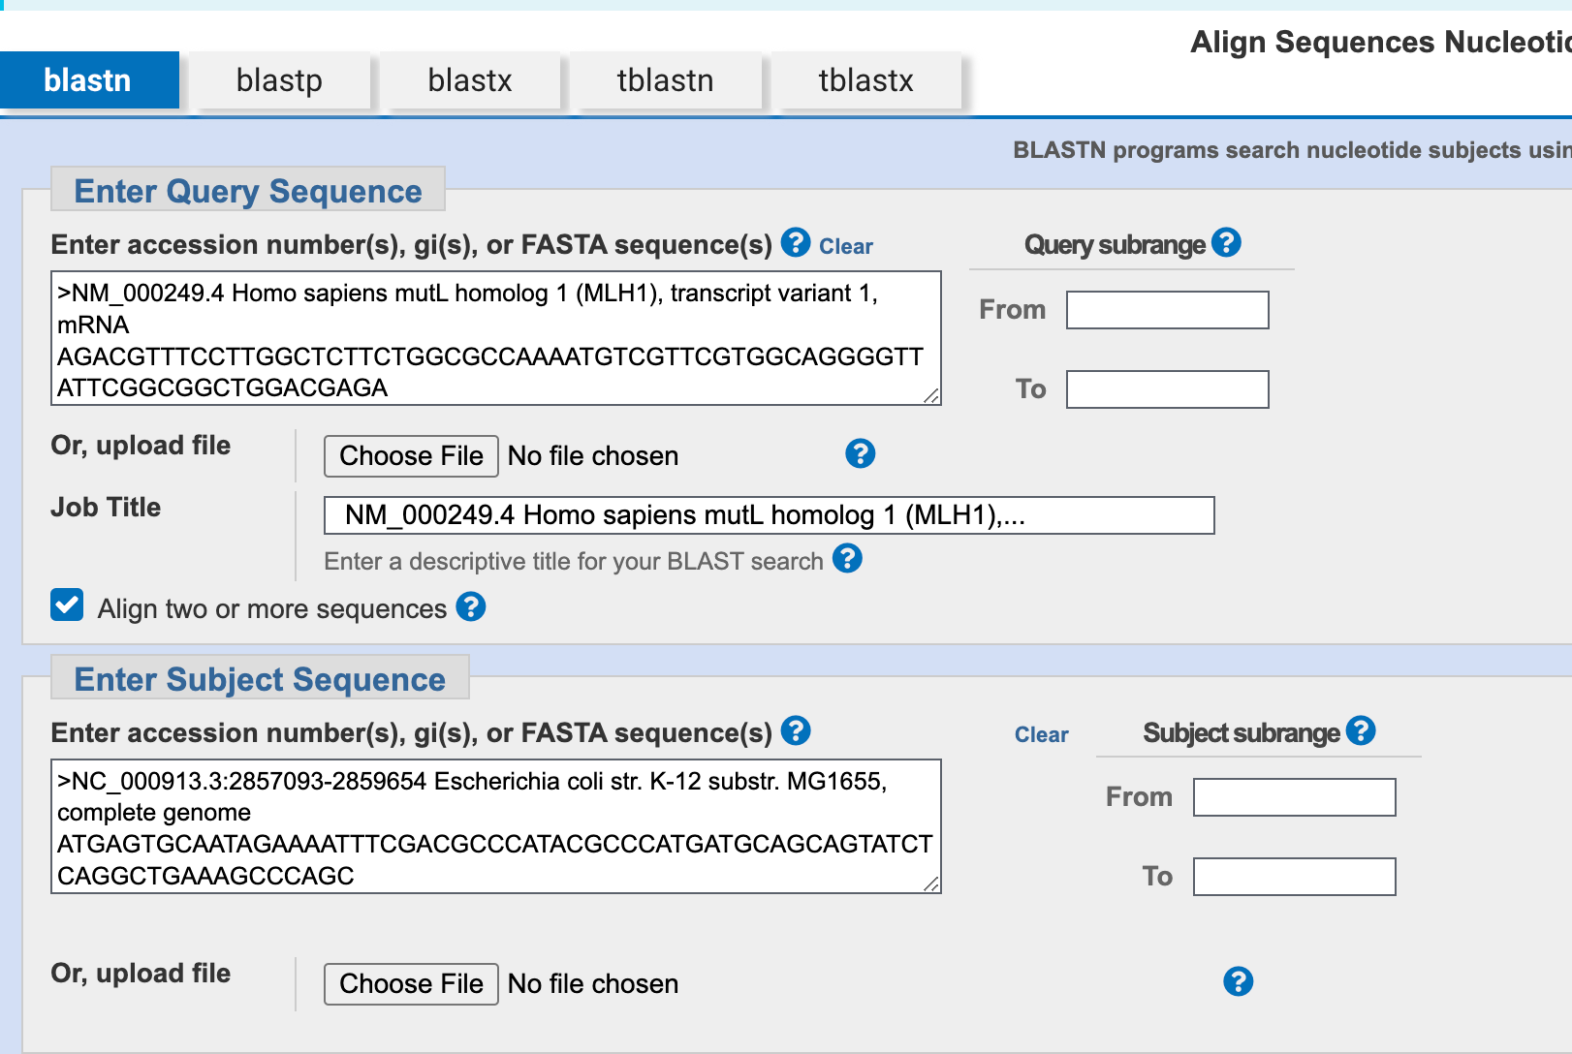Clear the subject sequence text

tap(1041, 734)
